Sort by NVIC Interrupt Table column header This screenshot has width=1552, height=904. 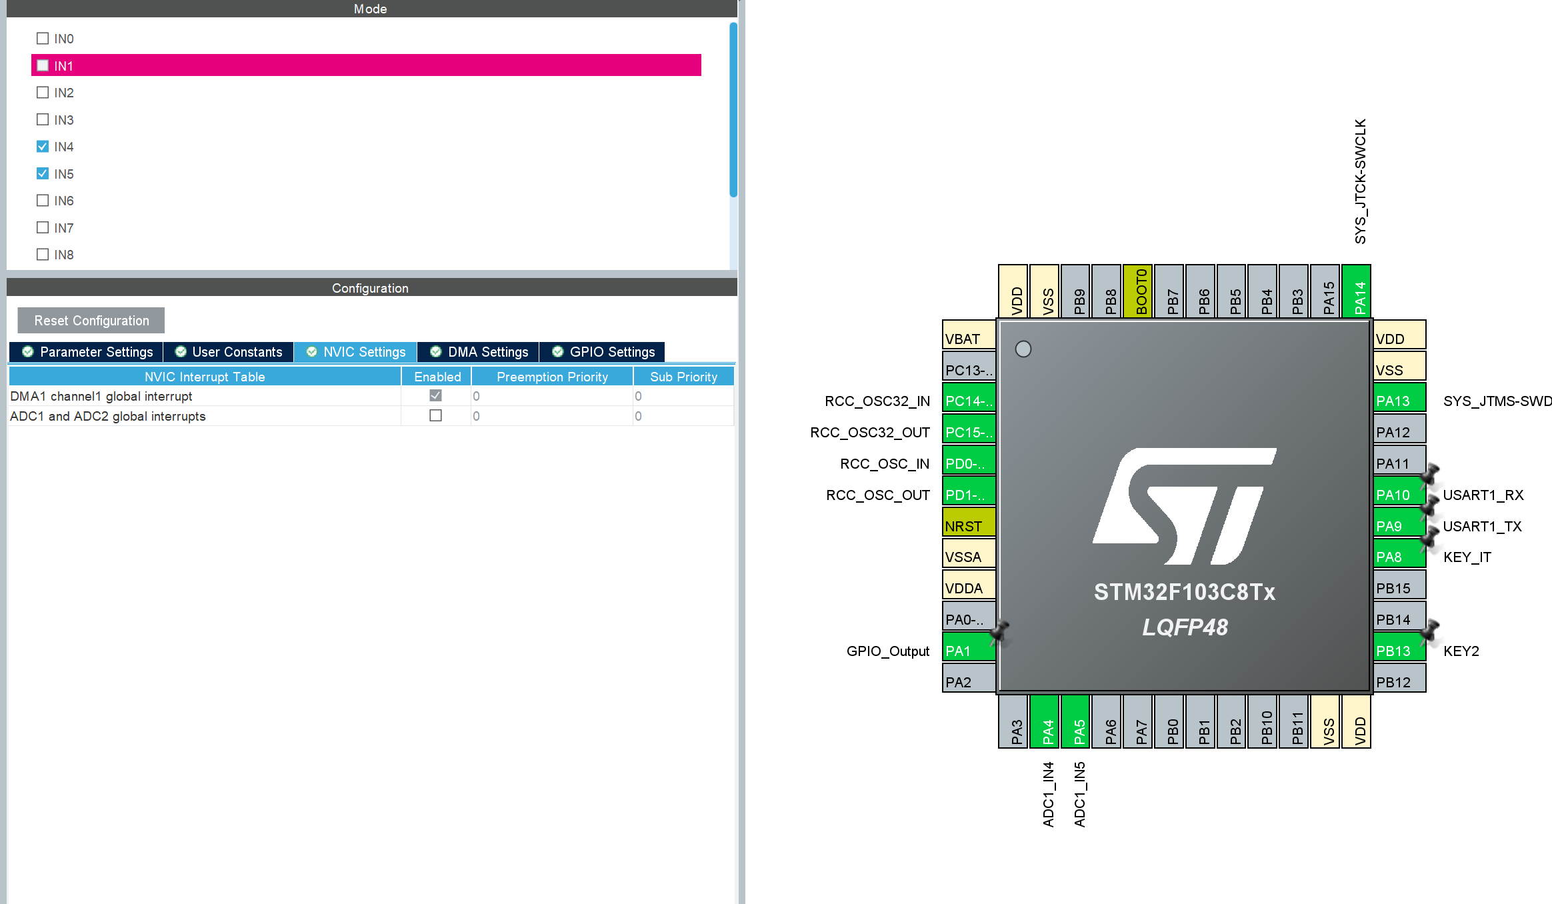(205, 377)
